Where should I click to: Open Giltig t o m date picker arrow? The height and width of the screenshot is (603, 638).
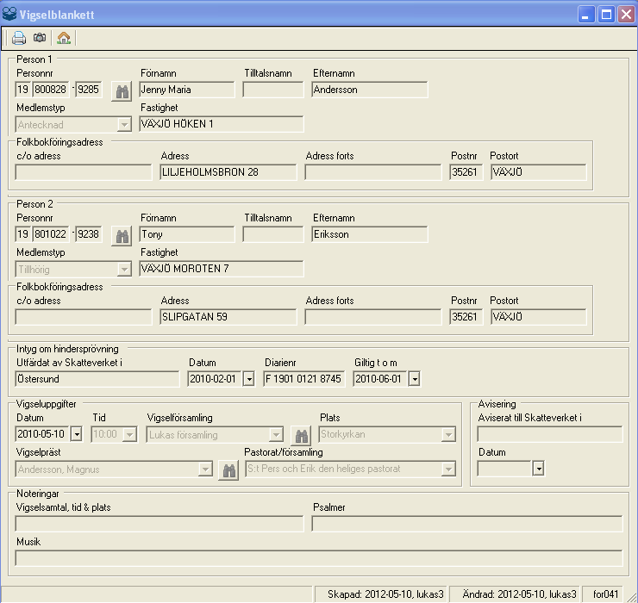coord(414,379)
